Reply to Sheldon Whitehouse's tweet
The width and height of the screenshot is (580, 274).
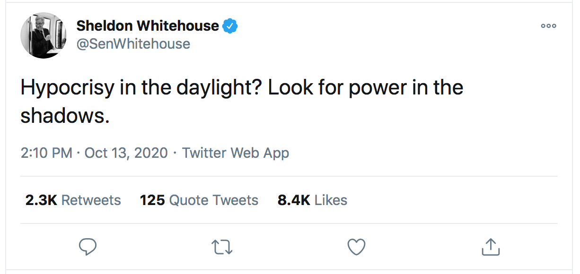tap(88, 247)
